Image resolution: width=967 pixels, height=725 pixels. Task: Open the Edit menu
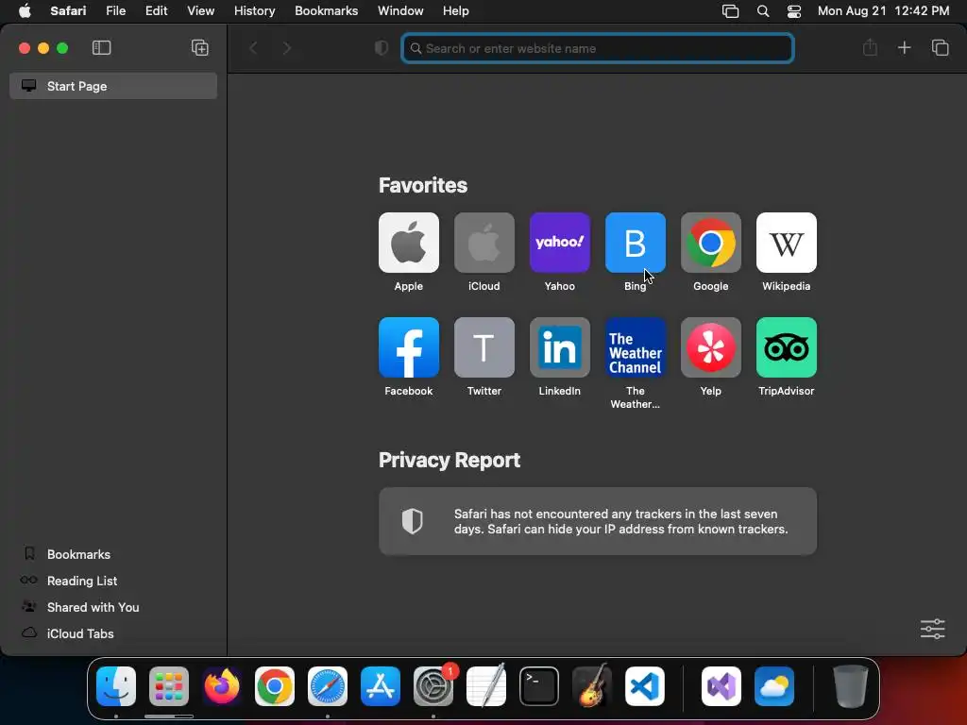coord(156,11)
